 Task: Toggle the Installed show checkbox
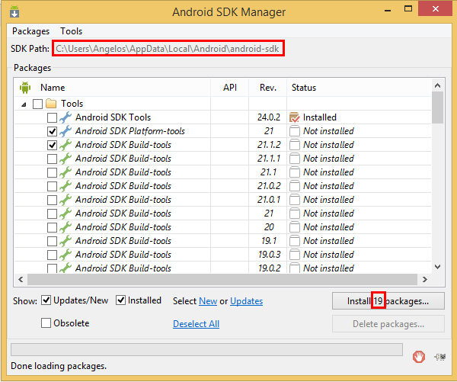tap(120, 300)
